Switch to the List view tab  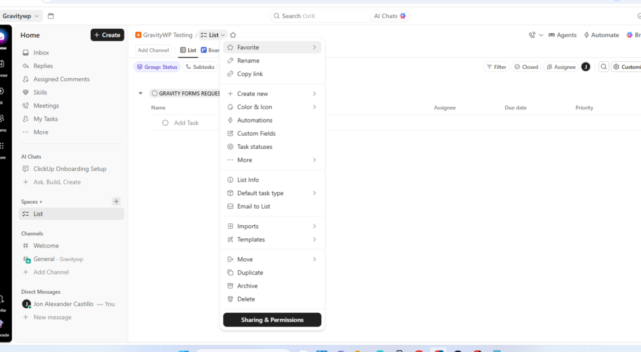tap(188, 50)
